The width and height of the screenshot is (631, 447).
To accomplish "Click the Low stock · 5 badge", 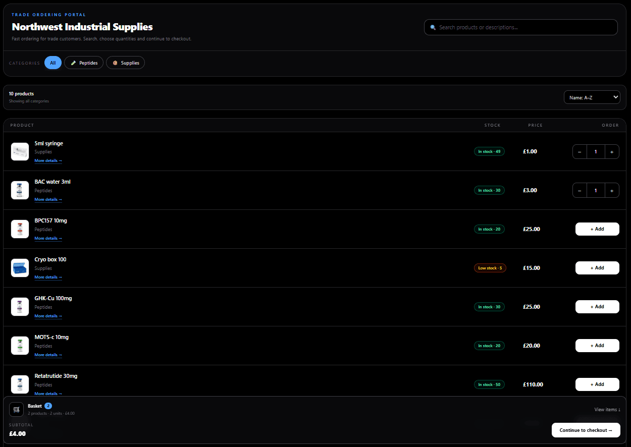I will click(x=490, y=268).
